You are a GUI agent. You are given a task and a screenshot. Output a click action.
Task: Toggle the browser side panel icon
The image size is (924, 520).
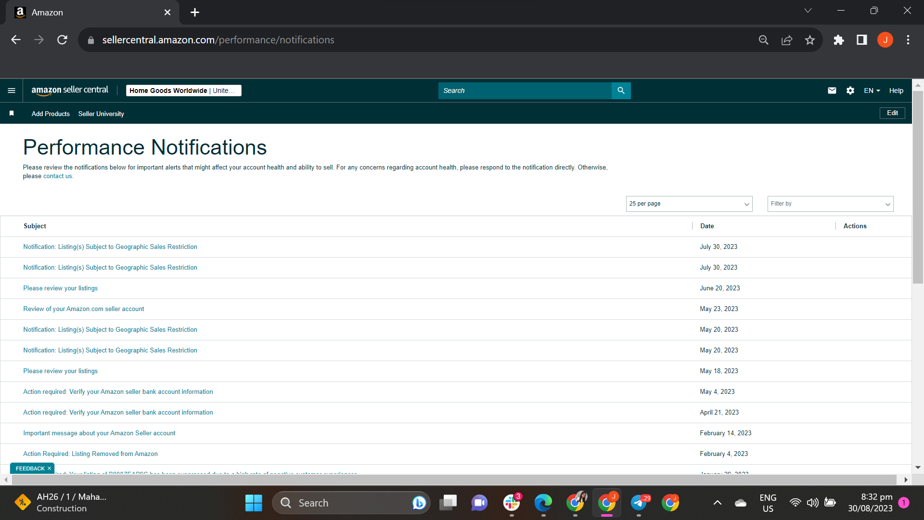862,40
